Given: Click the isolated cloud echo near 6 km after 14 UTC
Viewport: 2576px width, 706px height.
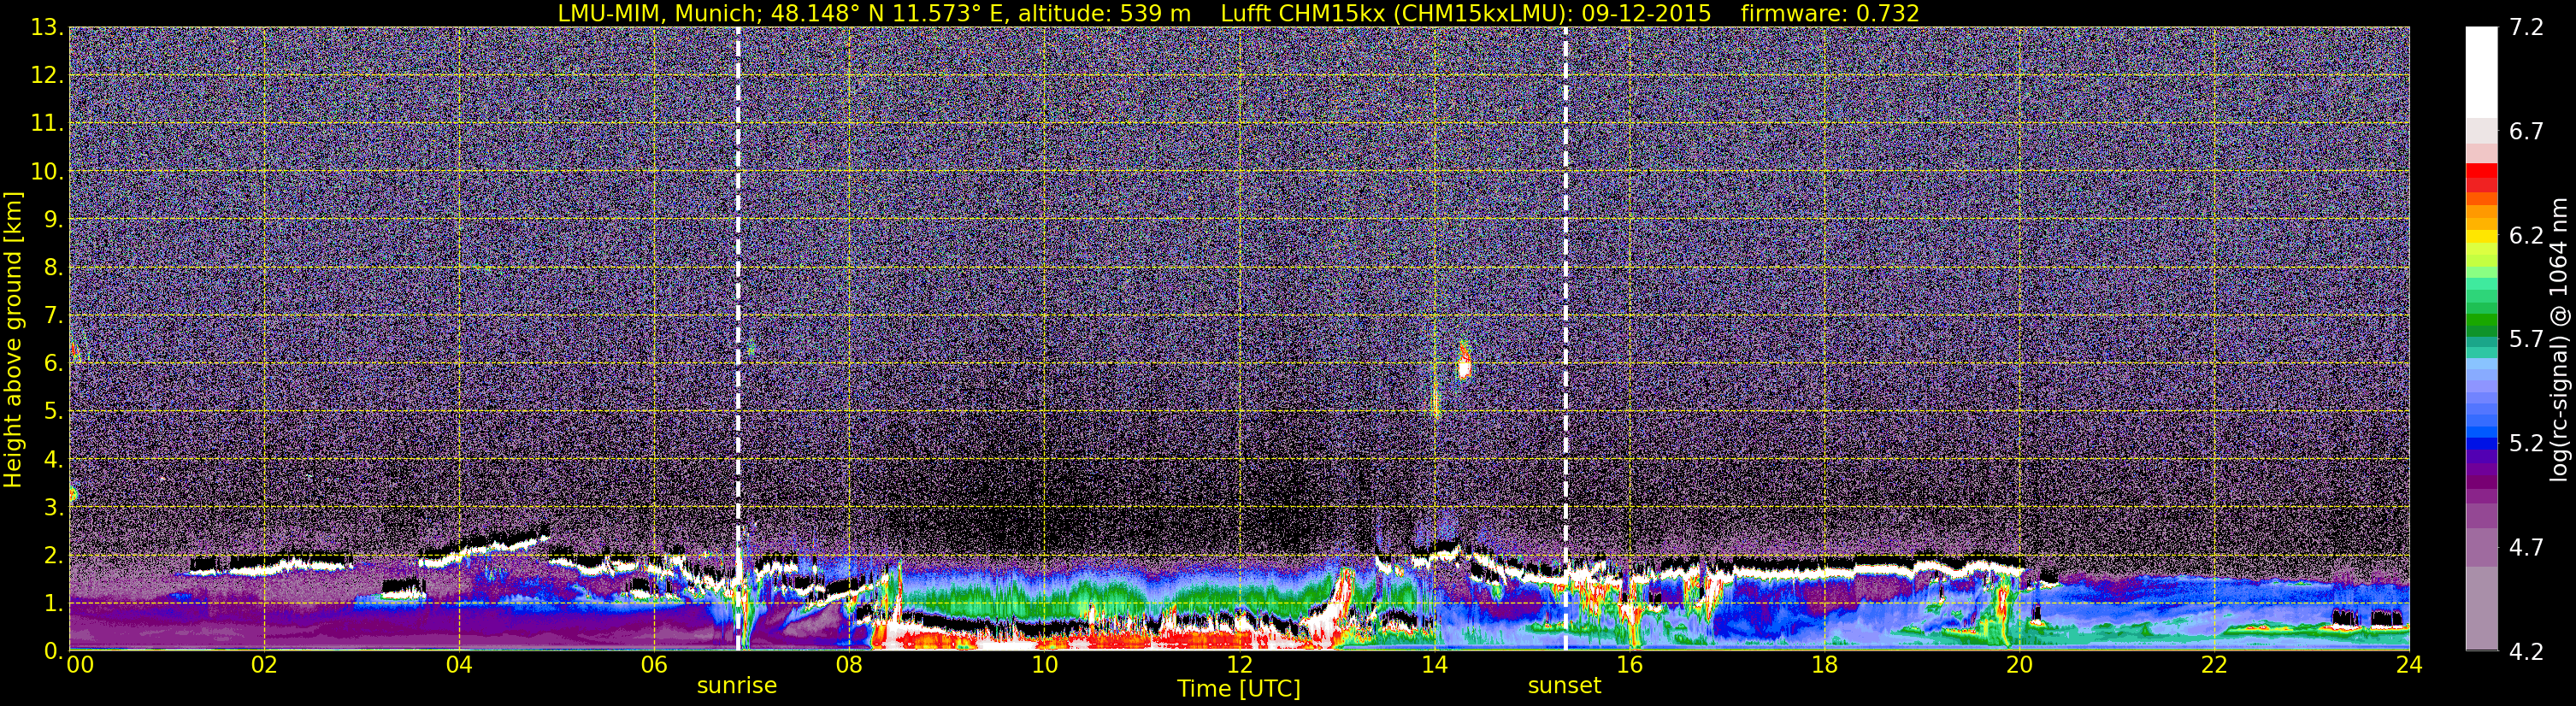Looking at the screenshot, I should pos(1464,362).
